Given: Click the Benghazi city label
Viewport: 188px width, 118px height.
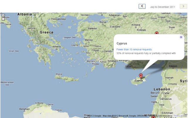Looking at the screenshot, I should point(24,109).
